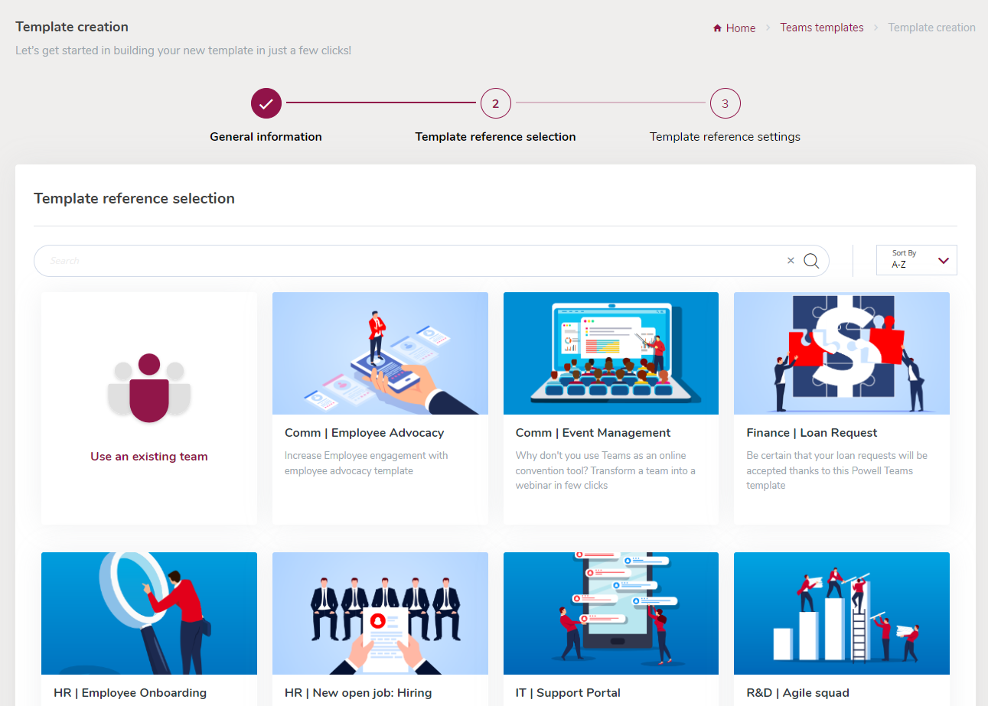Image resolution: width=988 pixels, height=706 pixels.
Task: Click the General information step label
Action: click(x=266, y=137)
